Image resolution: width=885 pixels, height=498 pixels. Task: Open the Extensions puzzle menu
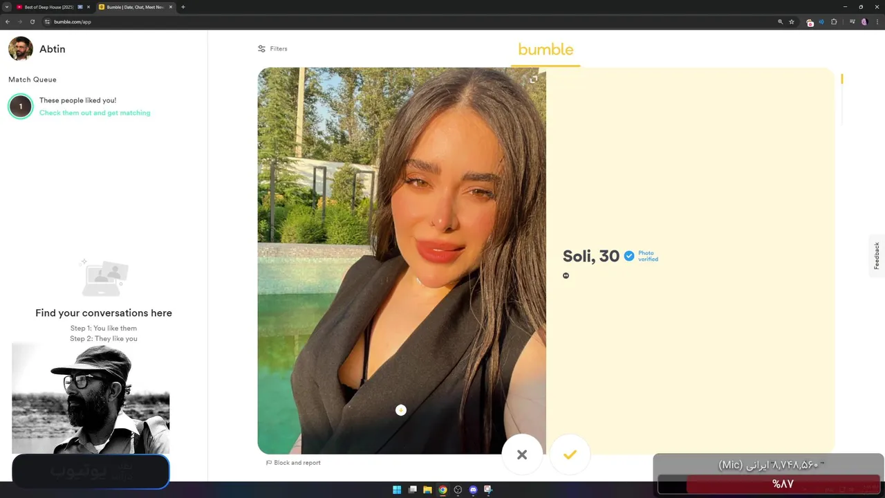coord(834,21)
